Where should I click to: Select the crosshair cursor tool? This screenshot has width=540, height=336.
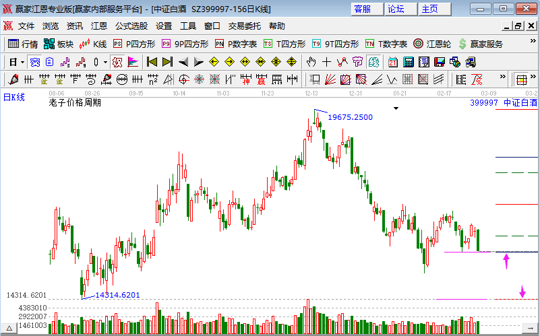(x=326, y=62)
